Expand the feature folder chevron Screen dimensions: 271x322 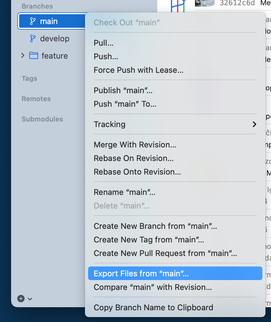(x=23, y=56)
